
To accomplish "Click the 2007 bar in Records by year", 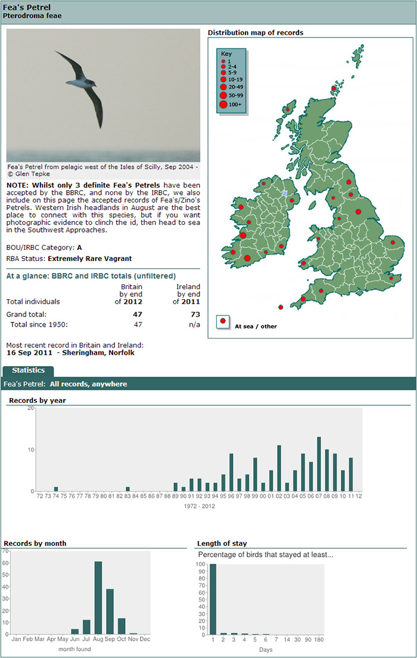I will pos(319,464).
